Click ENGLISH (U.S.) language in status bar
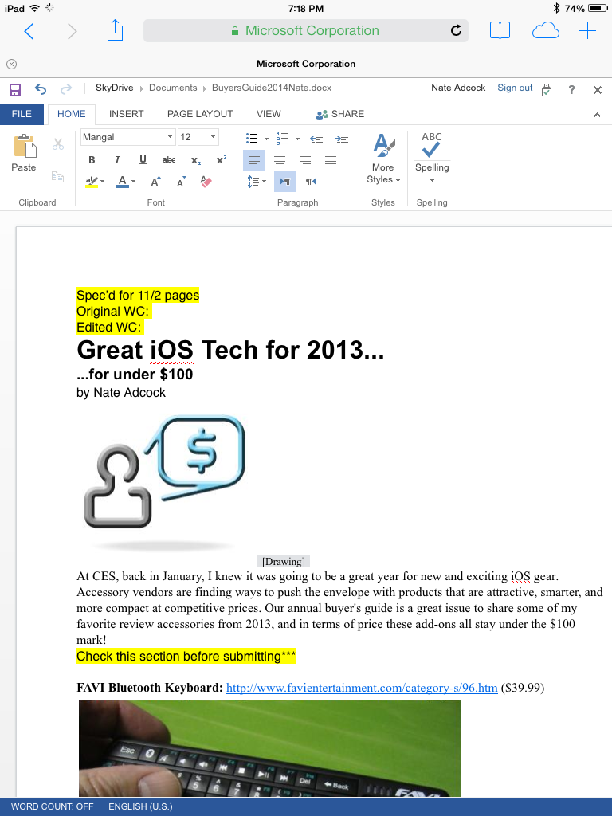 [140, 806]
